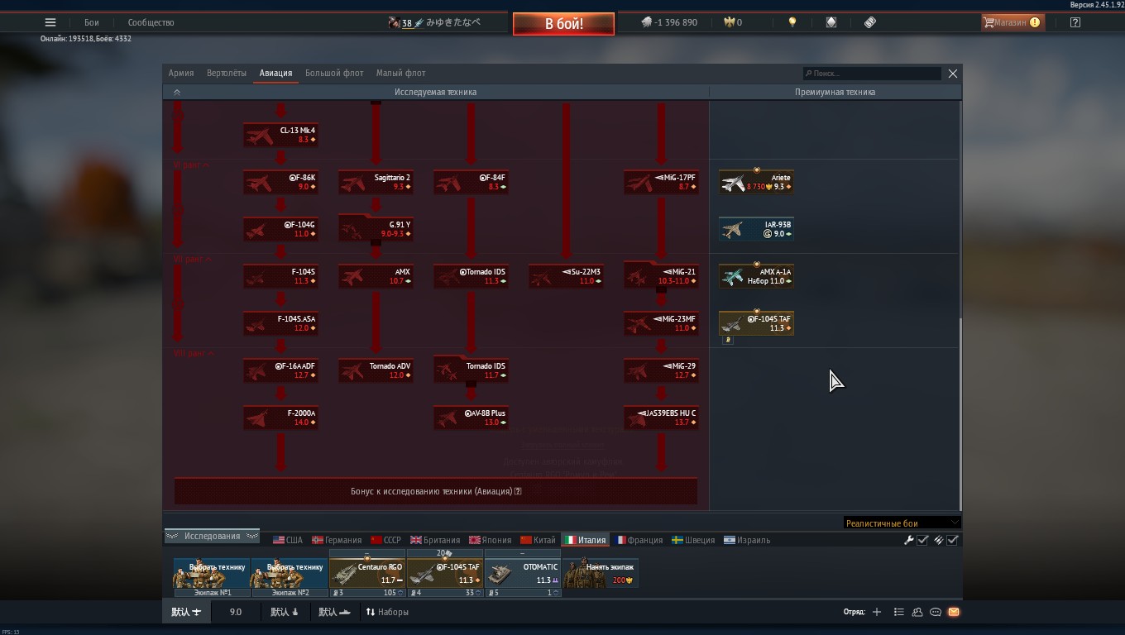Viewport: 1125px width, 635px height.
Task: Select the Япония nation tab
Action: [490, 540]
